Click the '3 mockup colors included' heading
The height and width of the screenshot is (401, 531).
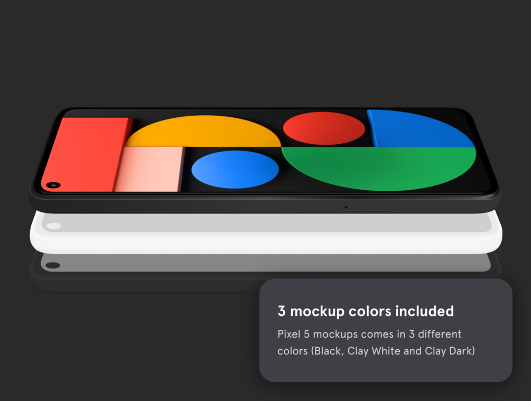click(x=366, y=311)
